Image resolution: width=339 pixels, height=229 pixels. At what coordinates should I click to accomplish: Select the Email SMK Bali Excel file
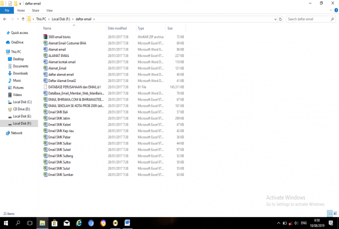click(59, 112)
